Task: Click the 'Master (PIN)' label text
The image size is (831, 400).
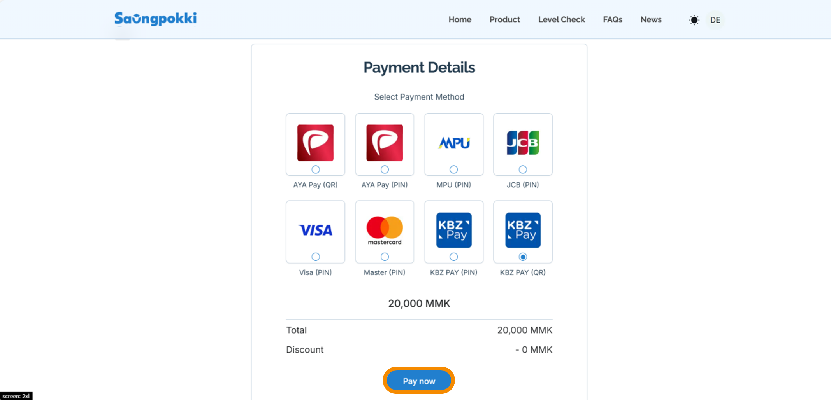Action: (x=385, y=272)
